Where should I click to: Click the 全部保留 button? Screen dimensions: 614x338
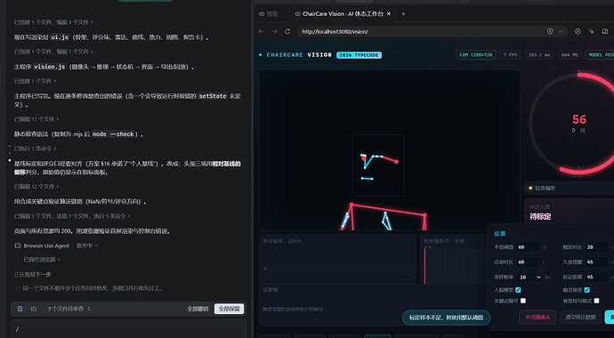pyautogui.click(x=229, y=309)
